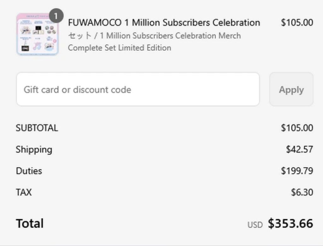Click the subtotal amount $105.00
323x246 pixels.
click(297, 128)
